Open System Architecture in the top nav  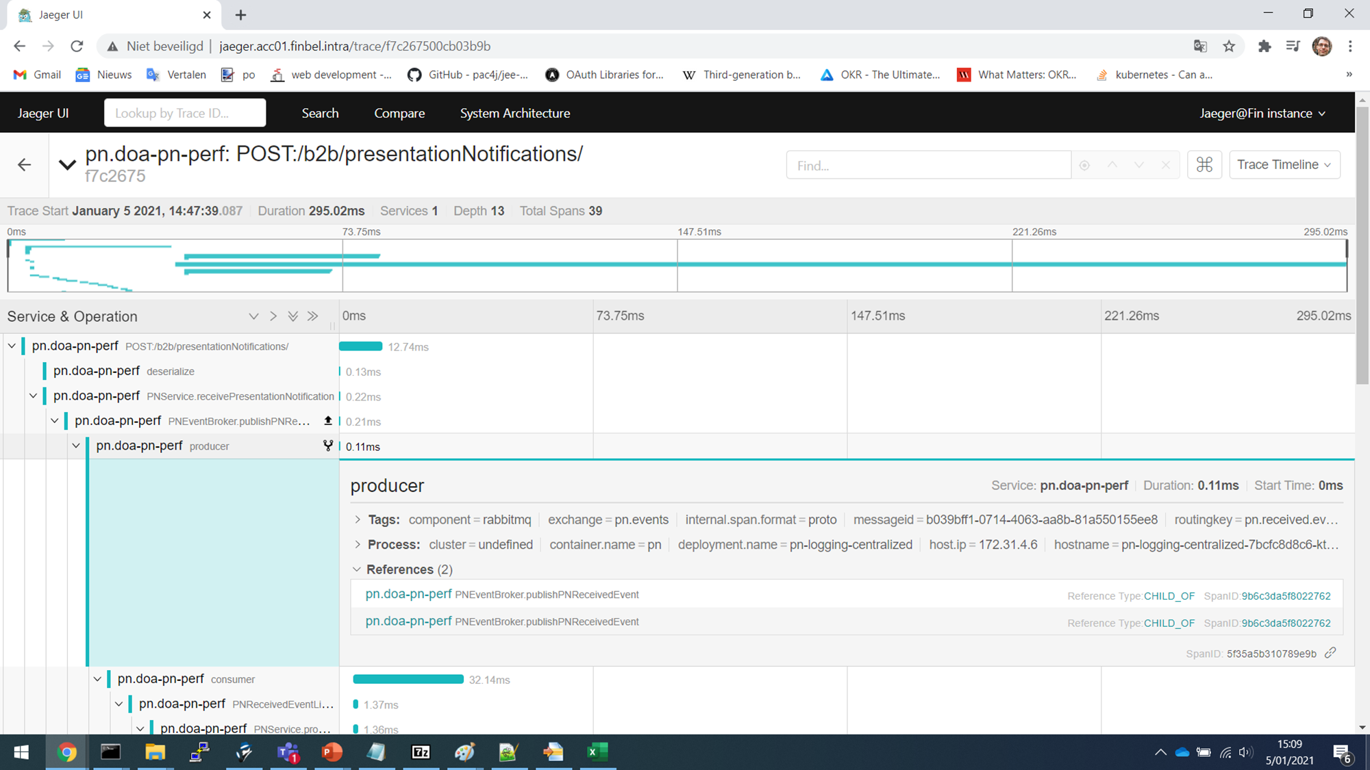pos(514,114)
